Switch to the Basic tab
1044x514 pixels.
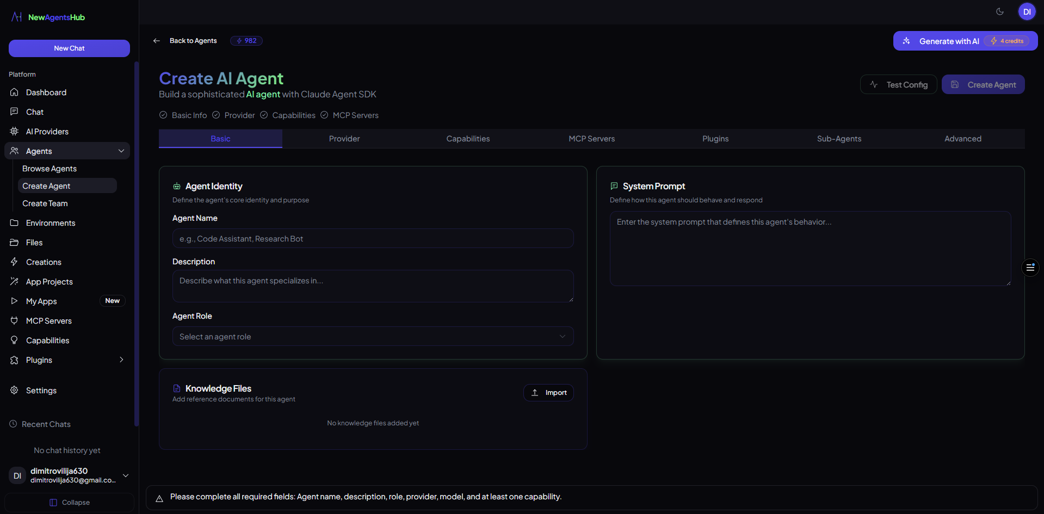pyautogui.click(x=220, y=139)
